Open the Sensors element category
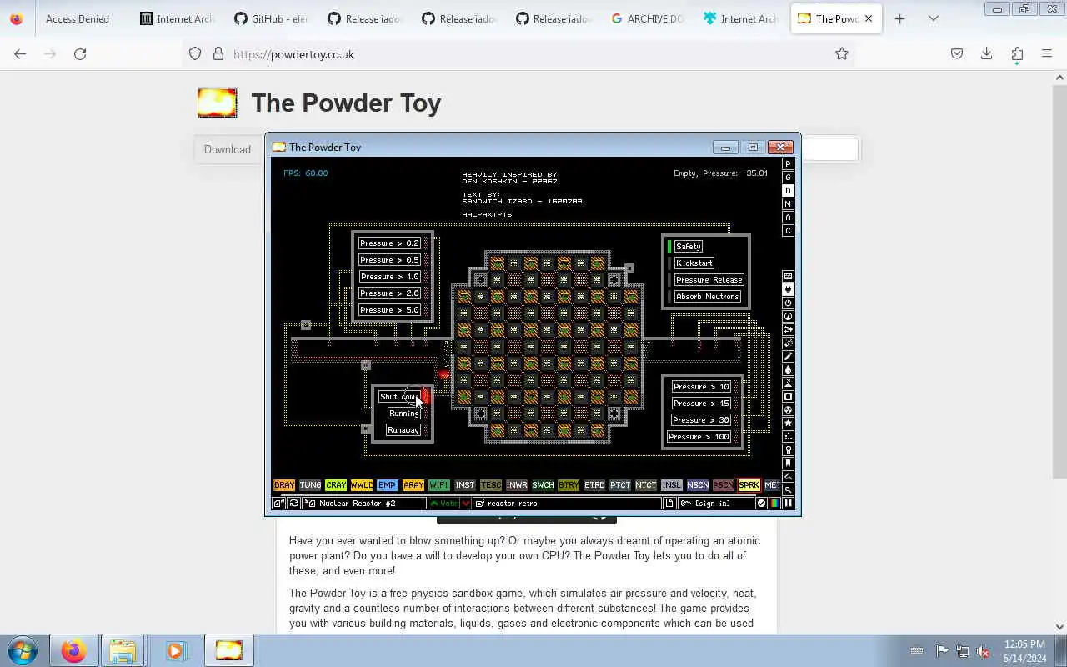The height and width of the screenshot is (667, 1067). click(x=788, y=317)
